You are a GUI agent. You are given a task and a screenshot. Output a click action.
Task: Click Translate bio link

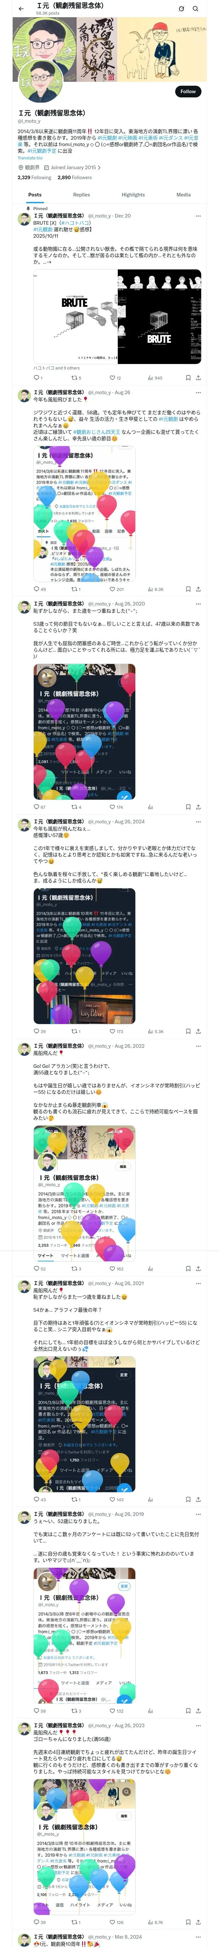[30, 158]
